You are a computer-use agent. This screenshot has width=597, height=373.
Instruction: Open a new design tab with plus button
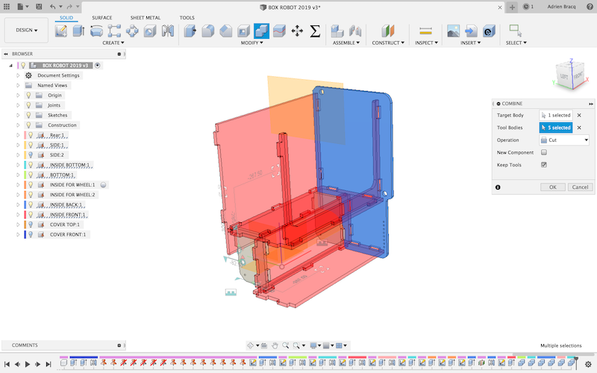point(512,7)
